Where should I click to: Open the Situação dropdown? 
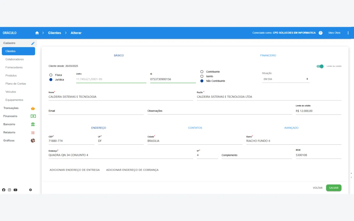click(286, 79)
